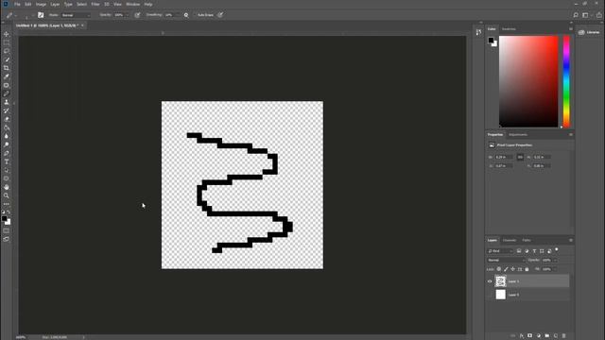Toggle lock all padlock icon

point(527,269)
